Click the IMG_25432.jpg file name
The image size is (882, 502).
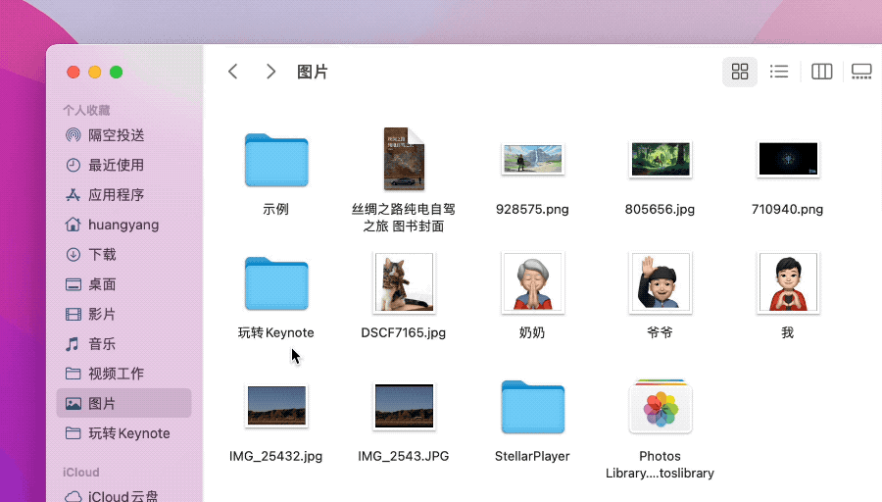[x=275, y=456]
